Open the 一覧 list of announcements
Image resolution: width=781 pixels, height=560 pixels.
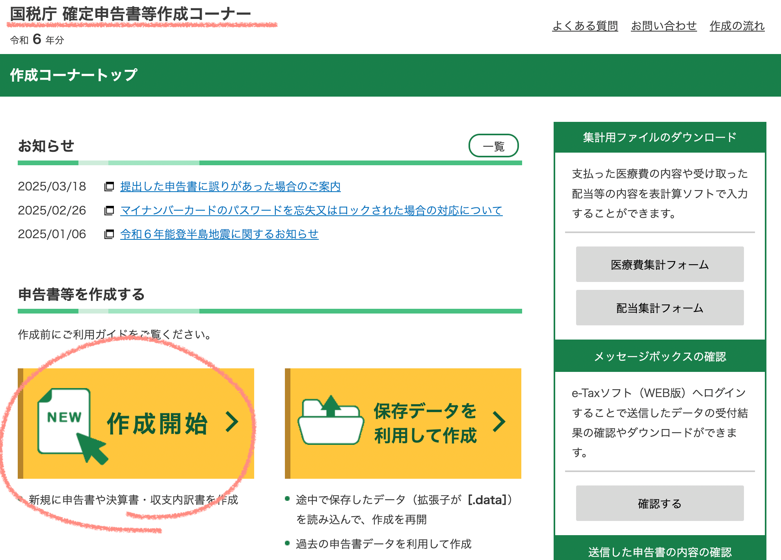493,146
